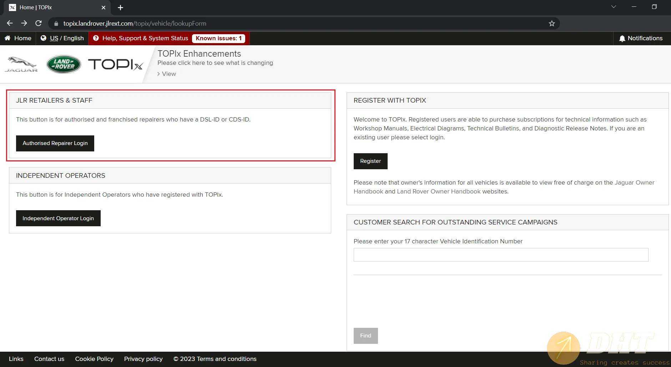Click the TOPIx logo
Image resolution: width=671 pixels, height=367 pixels.
click(x=116, y=64)
